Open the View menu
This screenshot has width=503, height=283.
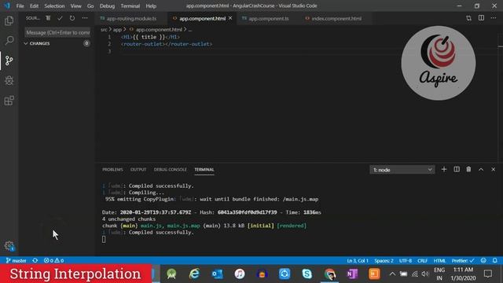coord(75,6)
